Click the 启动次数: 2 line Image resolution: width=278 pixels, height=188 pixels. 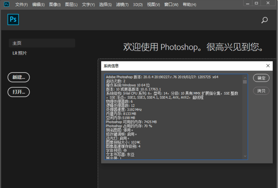[x=116, y=81]
